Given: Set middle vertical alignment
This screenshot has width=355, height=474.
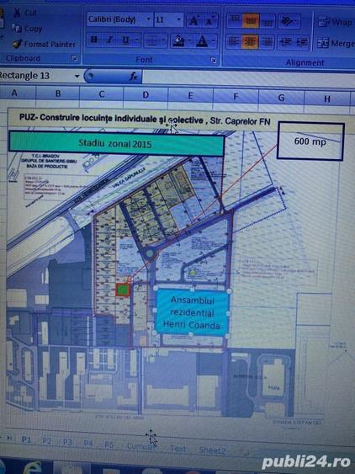Looking at the screenshot, I should tap(251, 21).
